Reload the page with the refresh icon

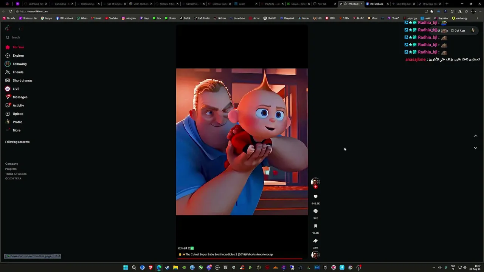click(x=11, y=11)
